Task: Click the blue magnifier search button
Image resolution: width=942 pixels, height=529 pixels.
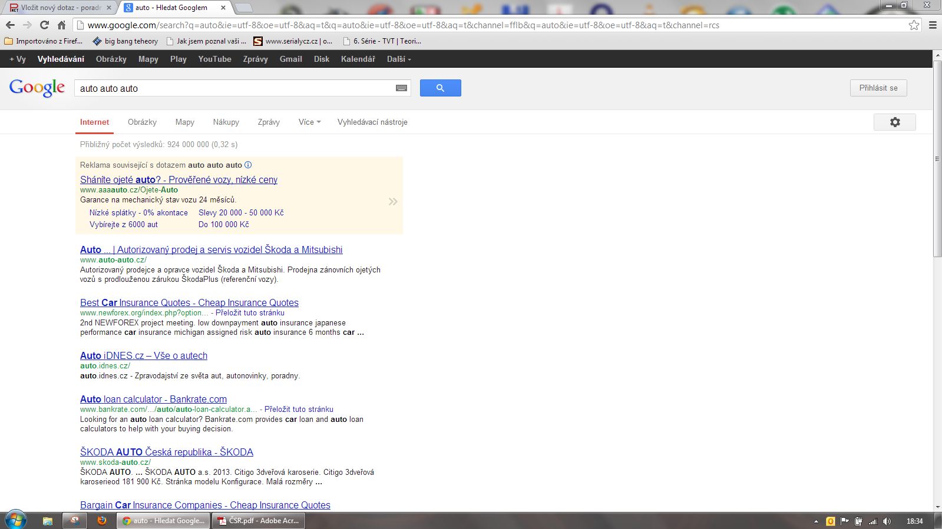Action: 440,88
